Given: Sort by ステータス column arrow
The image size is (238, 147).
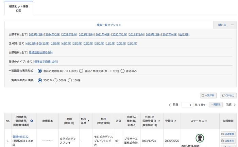Looking at the screenshot, I should [206, 121].
